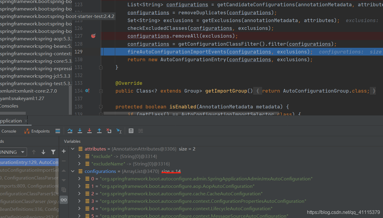
Task: Select the ConfigurationPropertiesAutoConfiguration value row
Action: (203, 201)
